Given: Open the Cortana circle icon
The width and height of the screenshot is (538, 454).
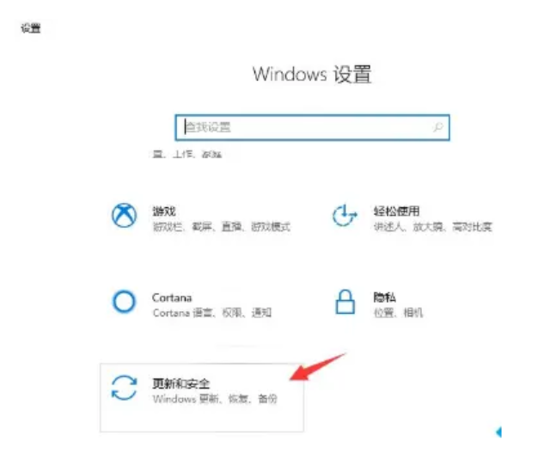Looking at the screenshot, I should click(124, 302).
